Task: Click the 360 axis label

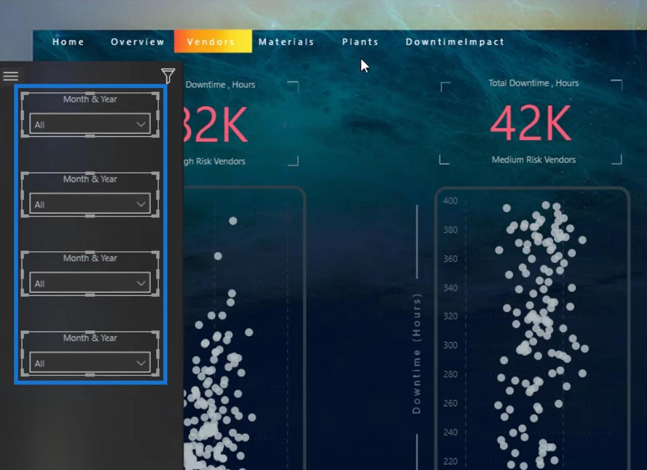Action: 450,259
